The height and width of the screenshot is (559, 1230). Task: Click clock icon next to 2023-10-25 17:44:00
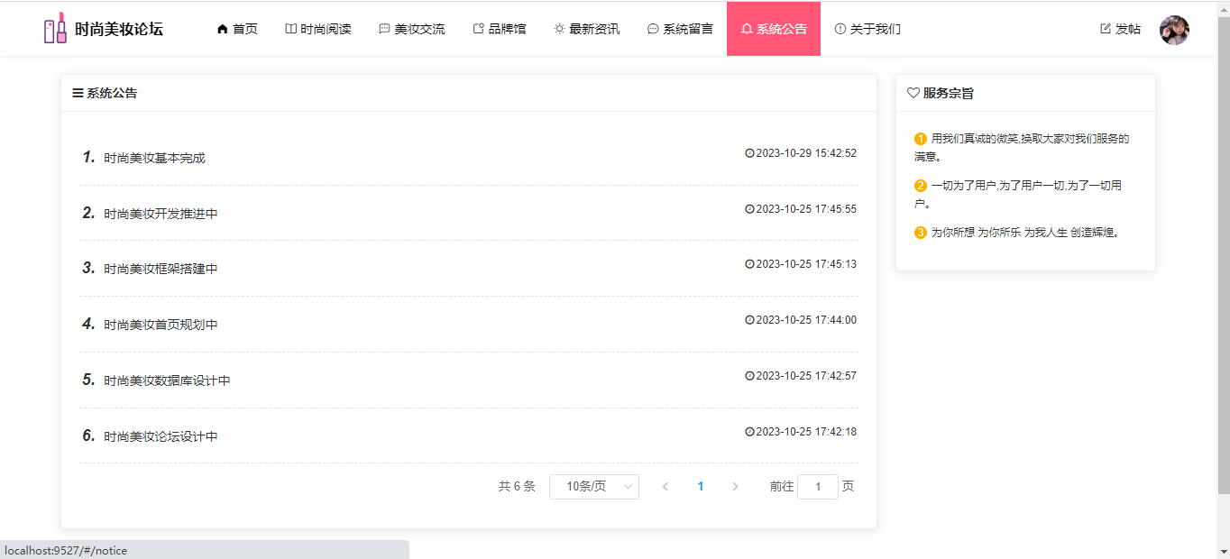point(749,320)
